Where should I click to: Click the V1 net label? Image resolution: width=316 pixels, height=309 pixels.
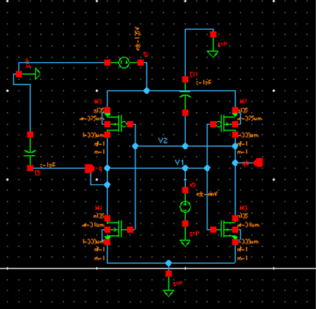tap(180, 162)
